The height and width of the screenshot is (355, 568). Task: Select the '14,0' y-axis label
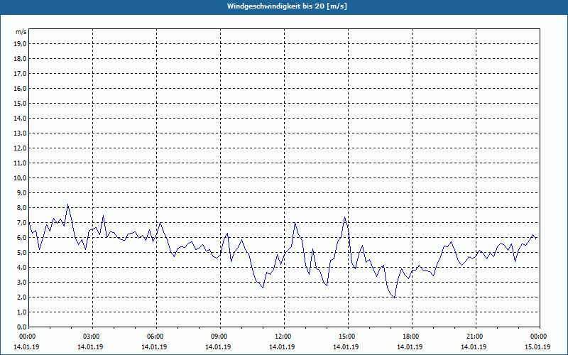point(20,118)
